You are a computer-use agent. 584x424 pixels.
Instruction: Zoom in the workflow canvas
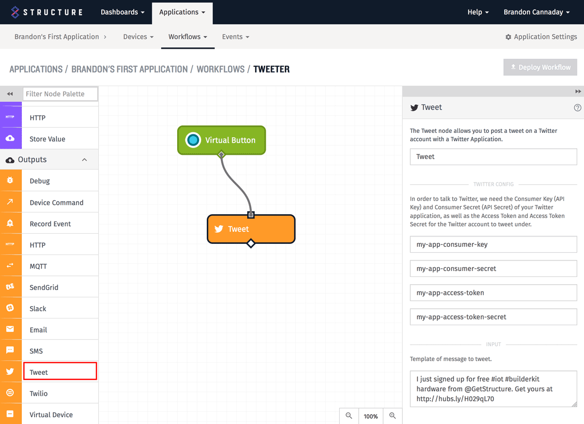tap(393, 416)
